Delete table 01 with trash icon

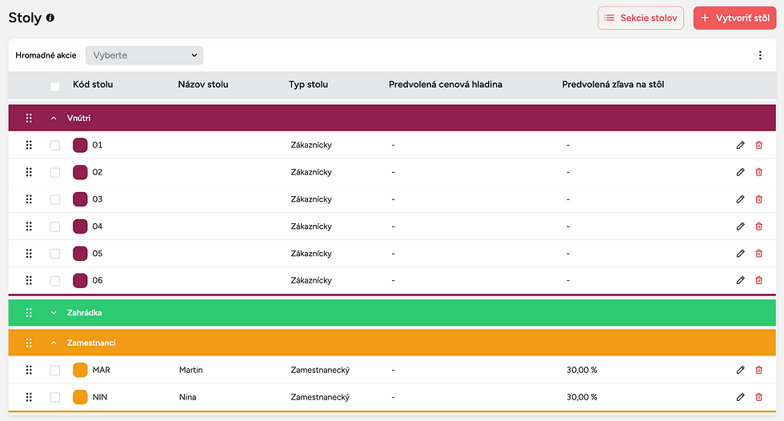pyautogui.click(x=758, y=145)
